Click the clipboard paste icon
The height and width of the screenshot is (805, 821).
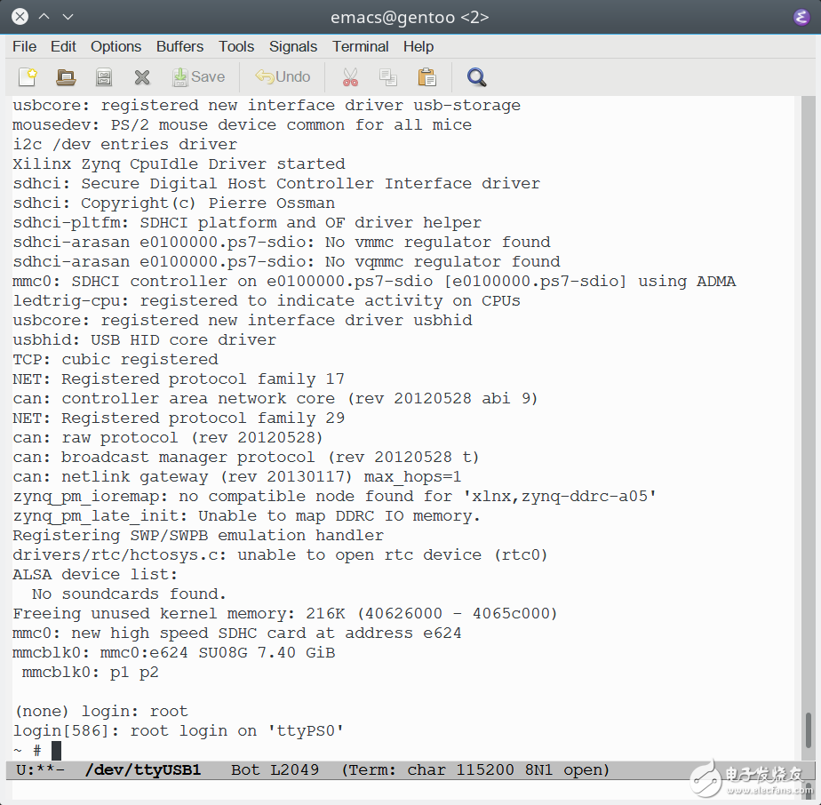[x=426, y=77]
